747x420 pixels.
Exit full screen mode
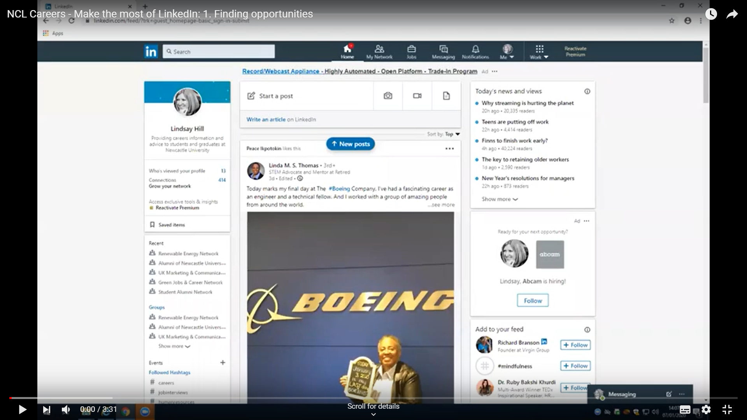click(x=727, y=409)
